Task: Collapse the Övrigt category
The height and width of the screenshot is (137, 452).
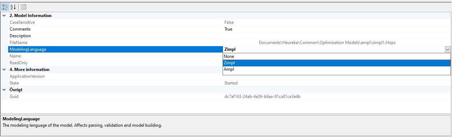Action: click(x=4, y=90)
